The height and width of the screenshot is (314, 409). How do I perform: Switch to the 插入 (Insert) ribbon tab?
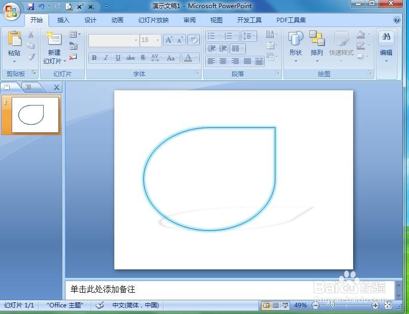(x=63, y=20)
